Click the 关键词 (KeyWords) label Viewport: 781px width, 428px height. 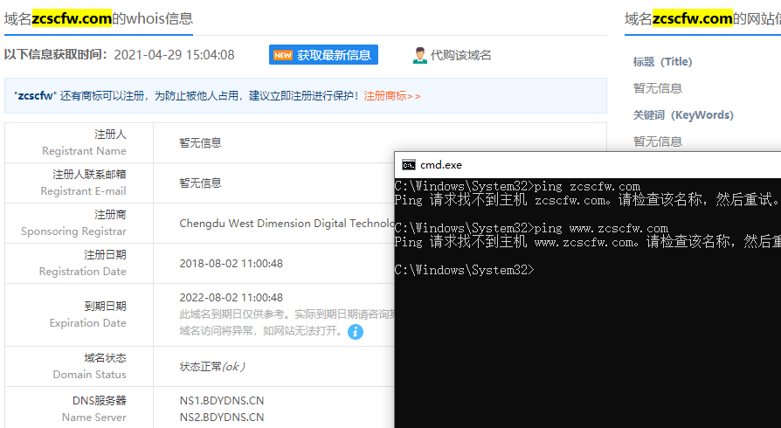[x=683, y=115]
